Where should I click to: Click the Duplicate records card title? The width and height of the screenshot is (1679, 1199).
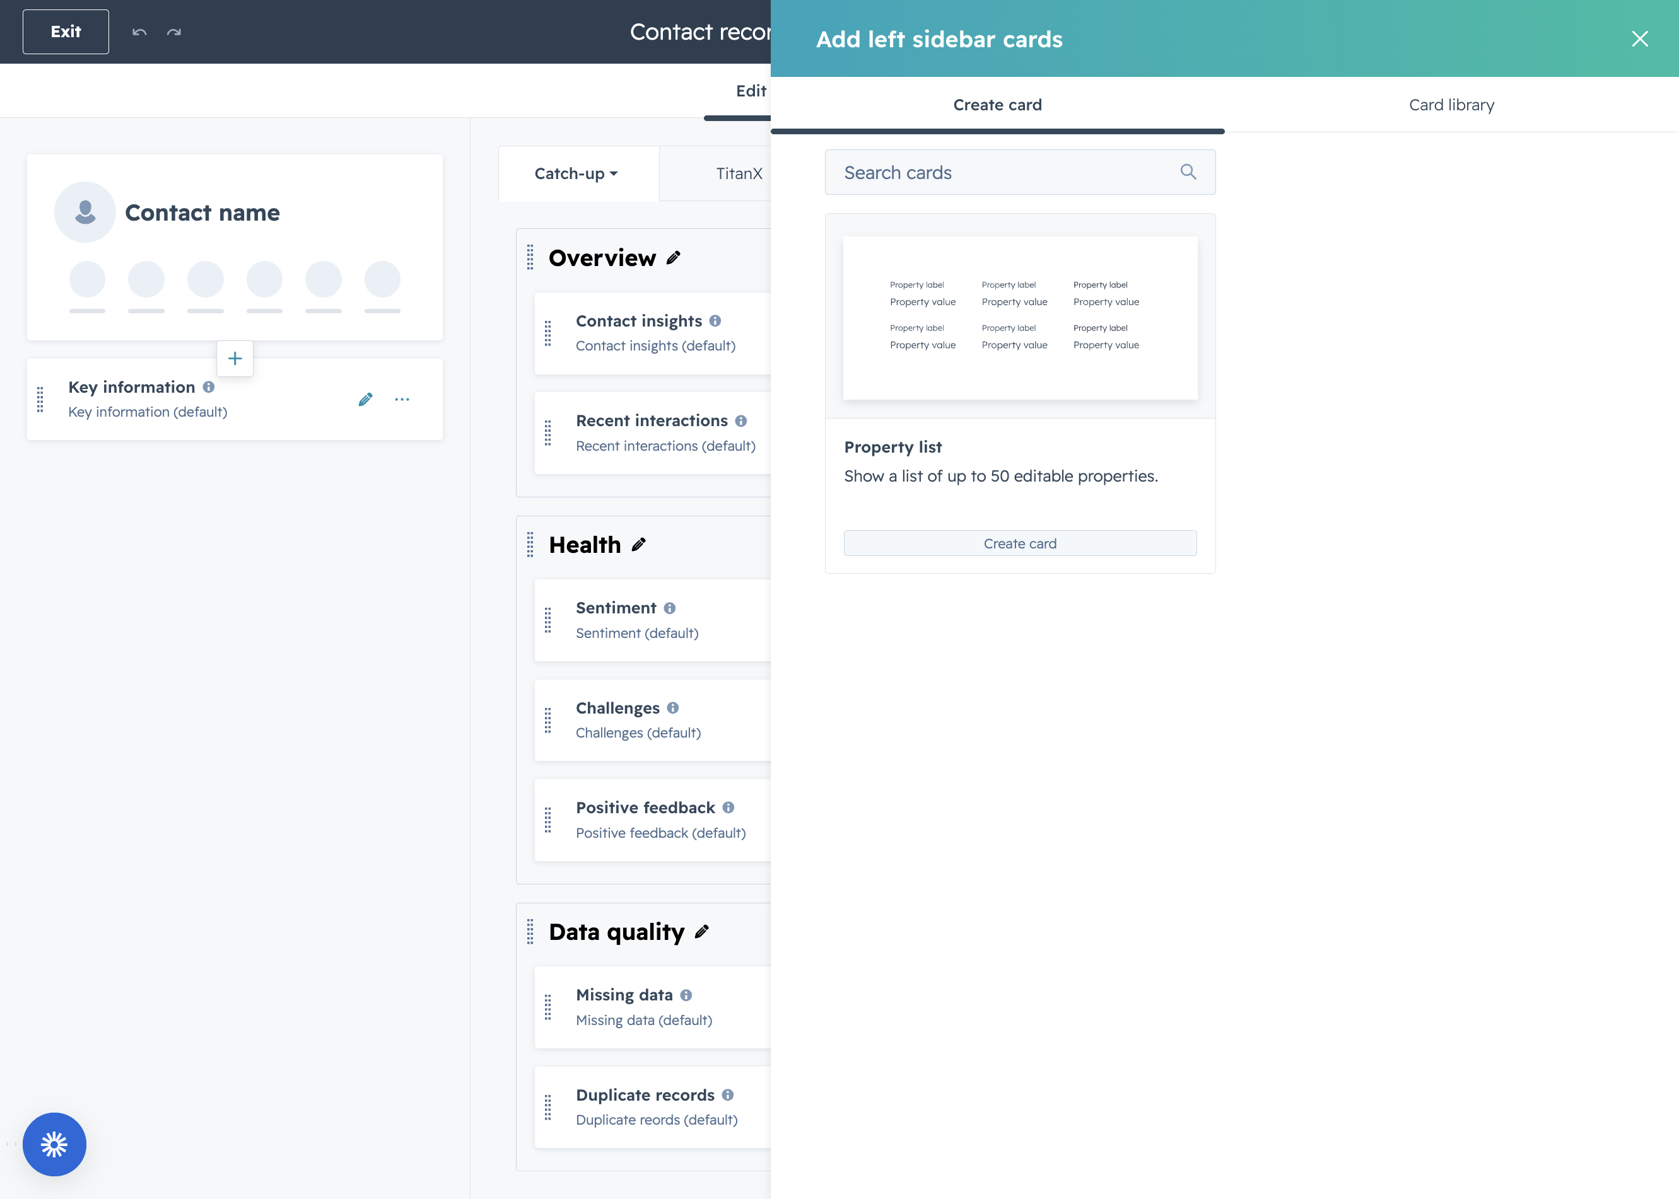[645, 1095]
